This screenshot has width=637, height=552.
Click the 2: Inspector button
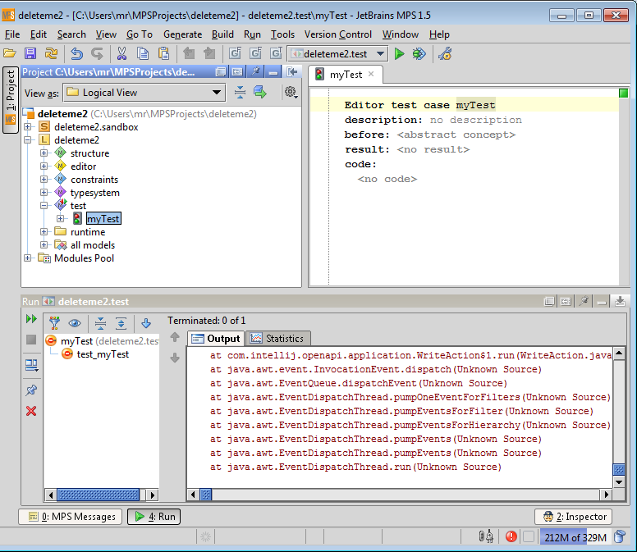pyautogui.click(x=573, y=517)
